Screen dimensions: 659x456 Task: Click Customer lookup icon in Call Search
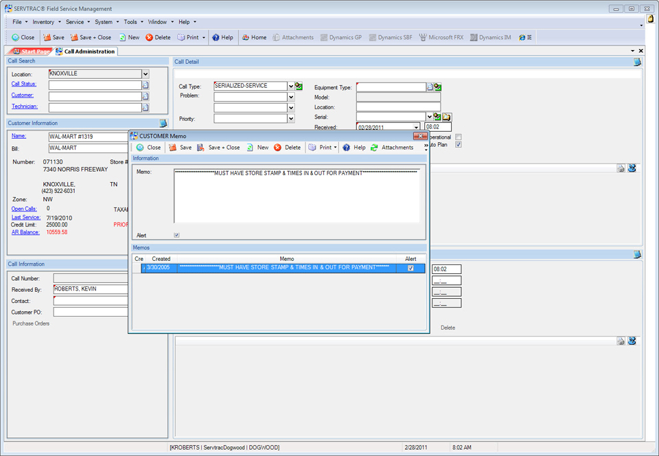click(x=146, y=96)
